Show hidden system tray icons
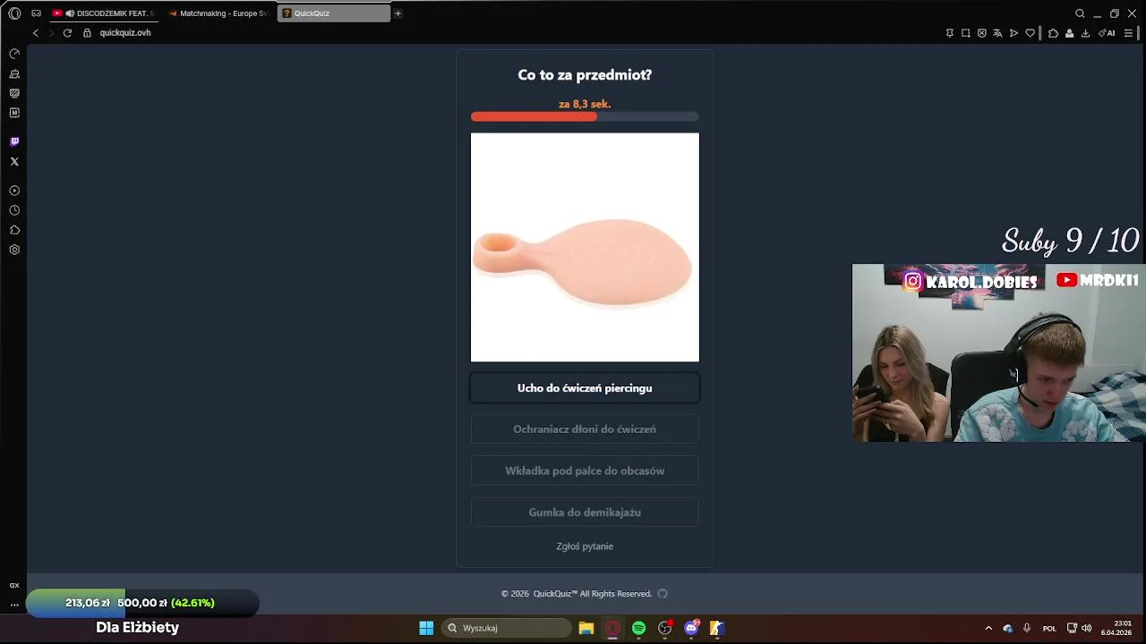 click(x=988, y=628)
